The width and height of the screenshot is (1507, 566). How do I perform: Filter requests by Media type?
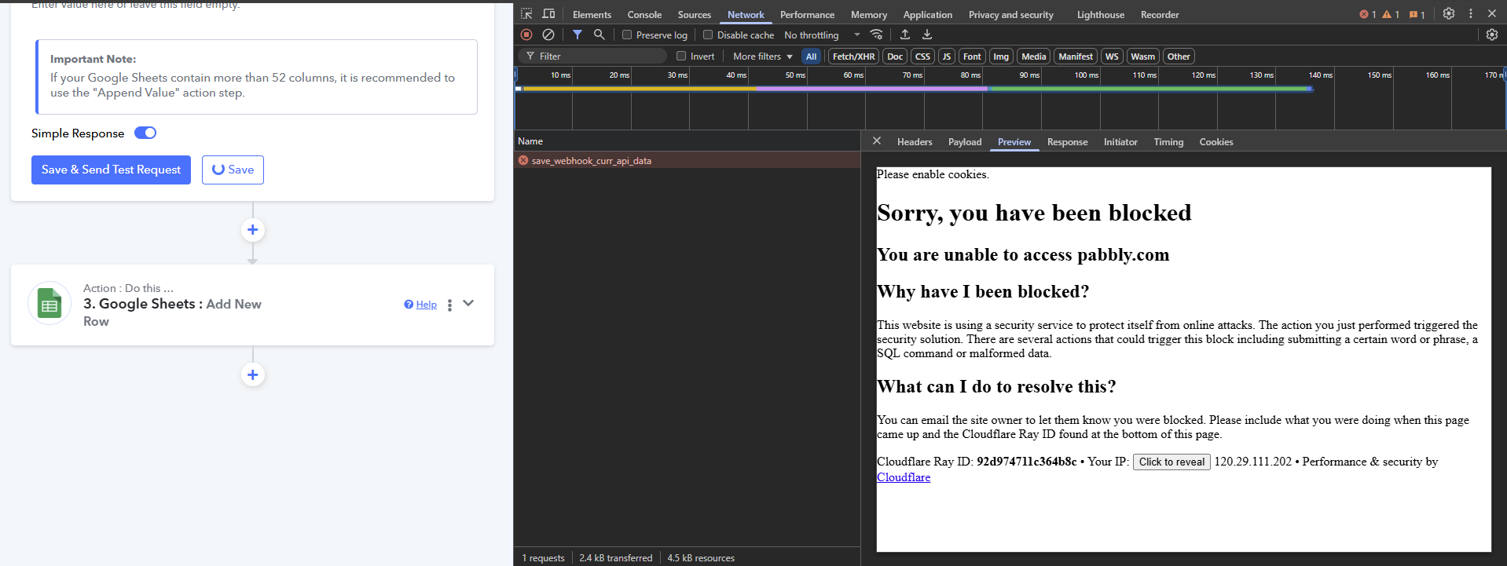[1034, 57]
